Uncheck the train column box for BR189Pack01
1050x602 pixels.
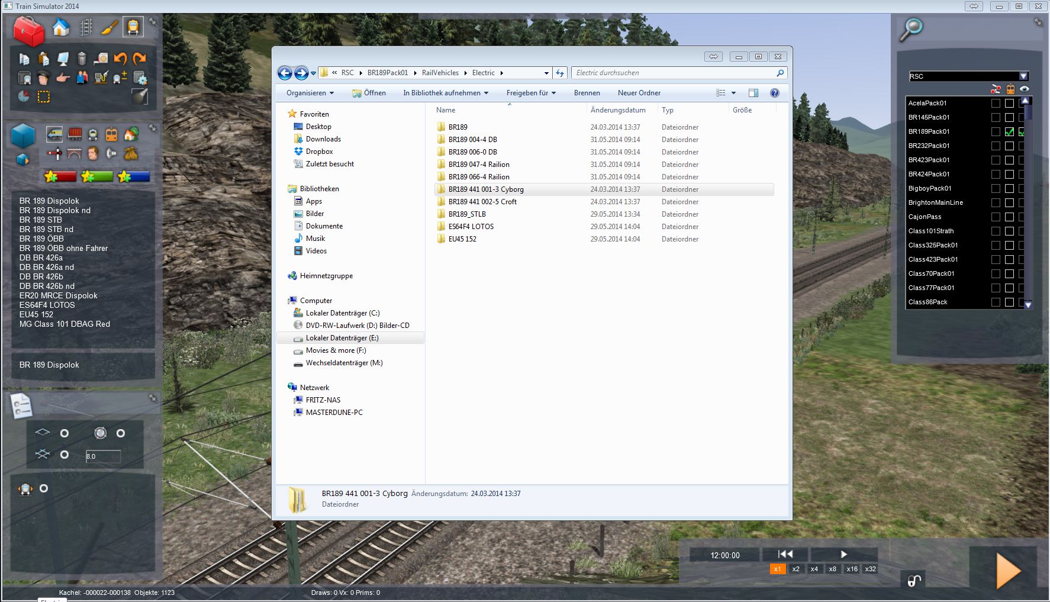(x=1009, y=131)
